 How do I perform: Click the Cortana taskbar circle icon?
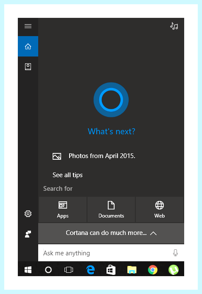coord(48,270)
